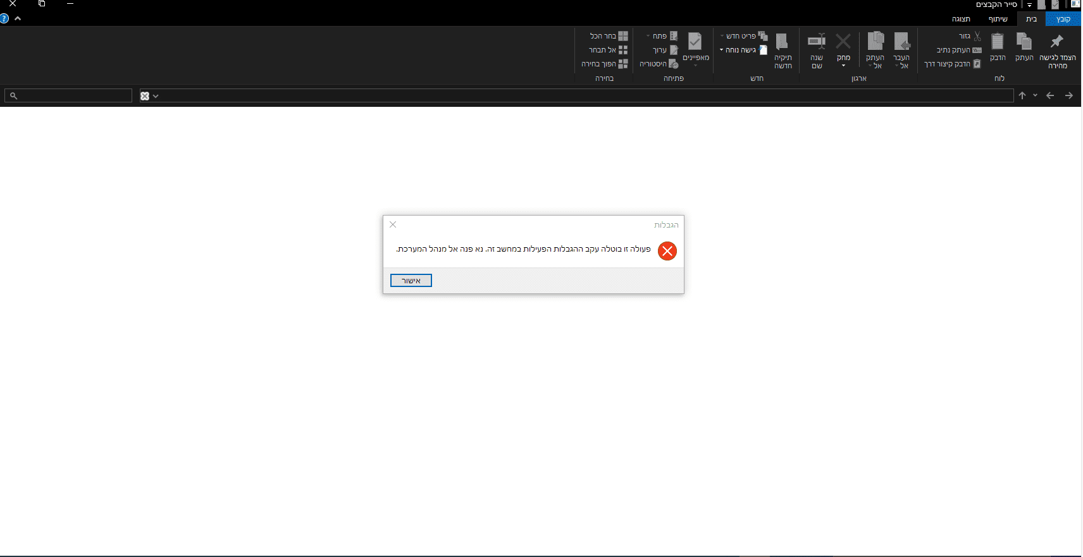1083x557 pixels.
Task: Click the Copy (העתק) clipboard button
Action: [1024, 47]
